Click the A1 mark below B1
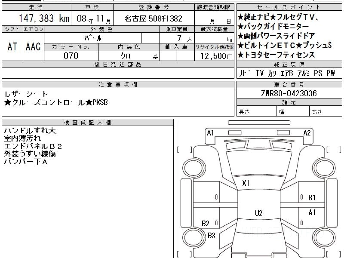The image size is (344, 258). (312, 212)
